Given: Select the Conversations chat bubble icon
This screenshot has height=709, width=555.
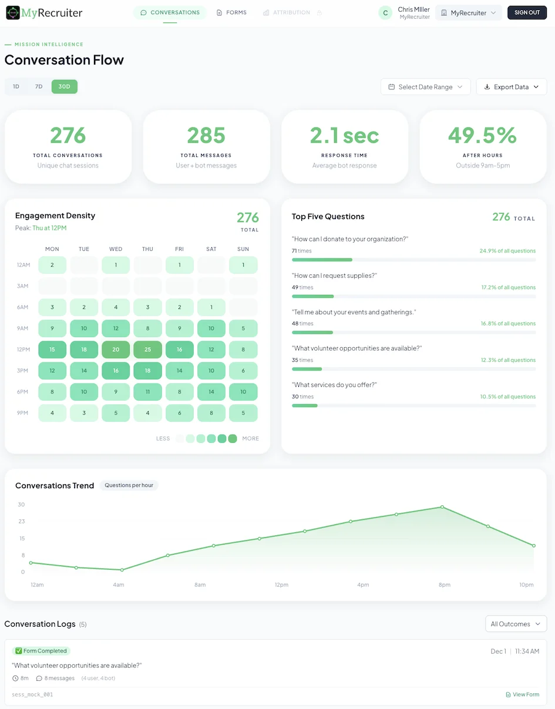Looking at the screenshot, I should coord(143,12).
